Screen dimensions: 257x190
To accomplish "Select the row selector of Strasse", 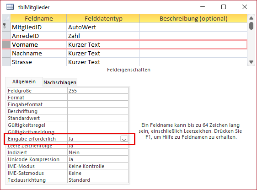I will [x=6, y=62].
